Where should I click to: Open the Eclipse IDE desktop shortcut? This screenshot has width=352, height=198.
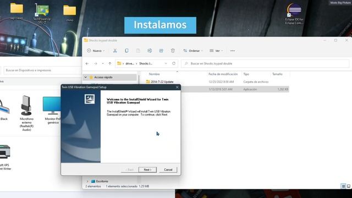click(x=294, y=14)
